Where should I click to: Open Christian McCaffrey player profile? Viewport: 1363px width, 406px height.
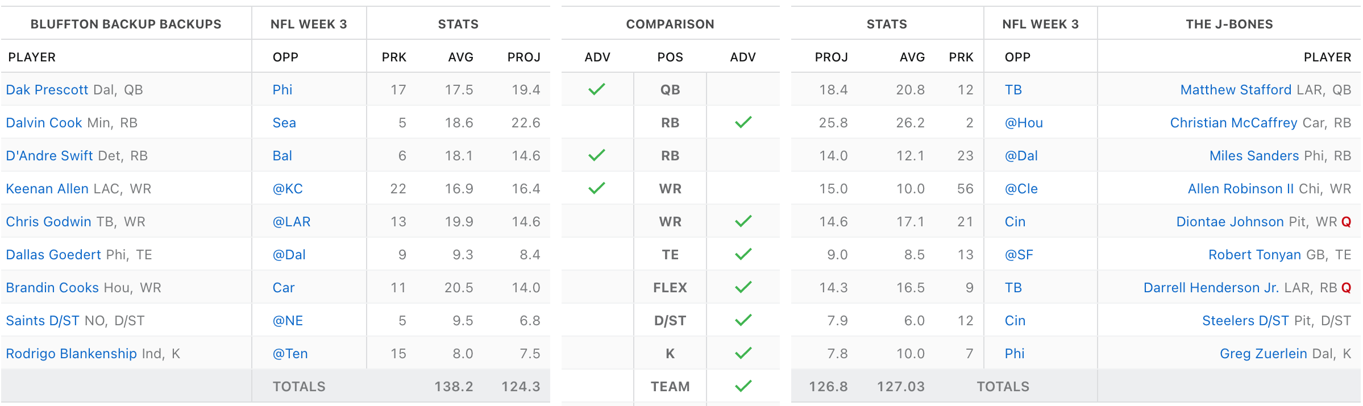(x=1233, y=123)
